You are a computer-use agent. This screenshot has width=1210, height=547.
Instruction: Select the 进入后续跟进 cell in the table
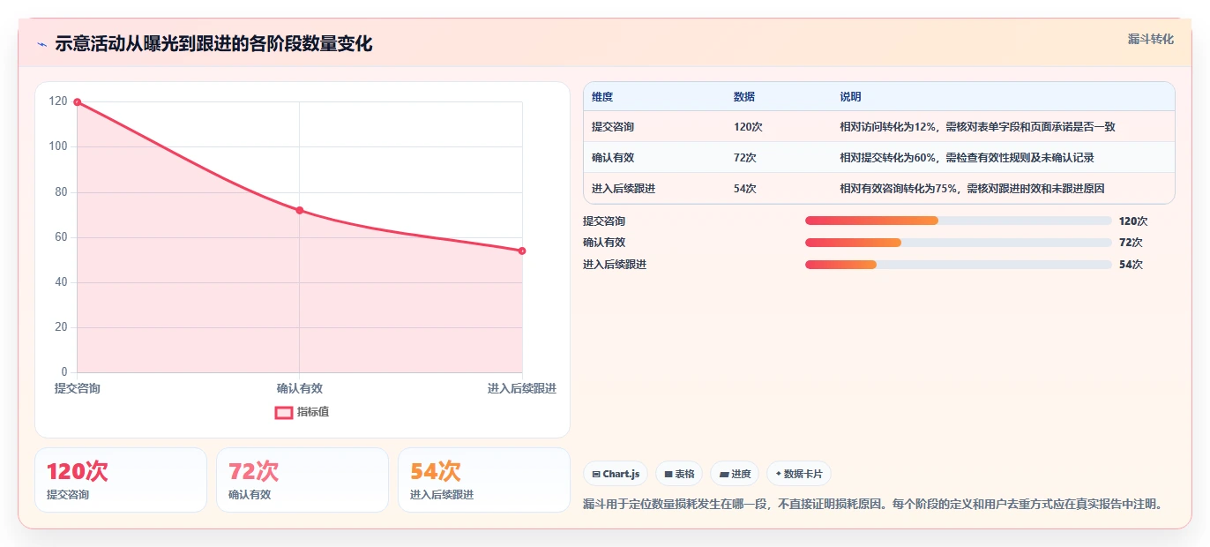tap(624, 189)
